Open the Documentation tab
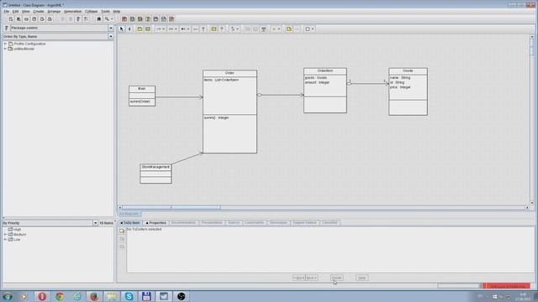This screenshot has height=302, width=538. 183,223
